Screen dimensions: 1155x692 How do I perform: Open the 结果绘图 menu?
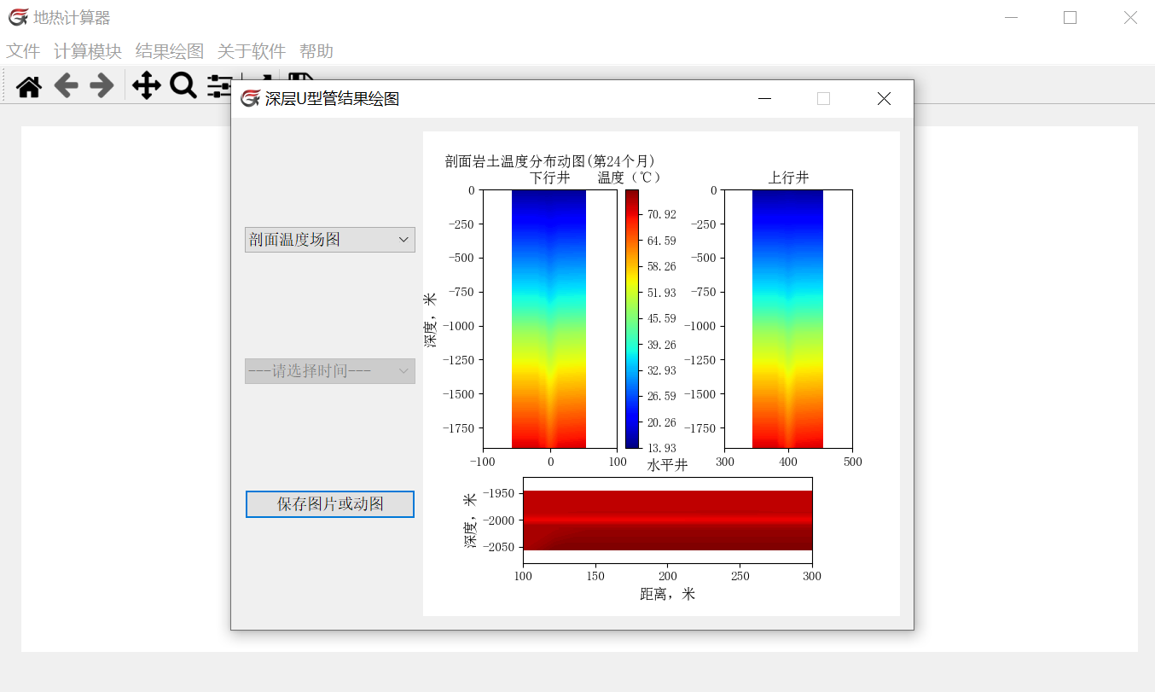170,51
